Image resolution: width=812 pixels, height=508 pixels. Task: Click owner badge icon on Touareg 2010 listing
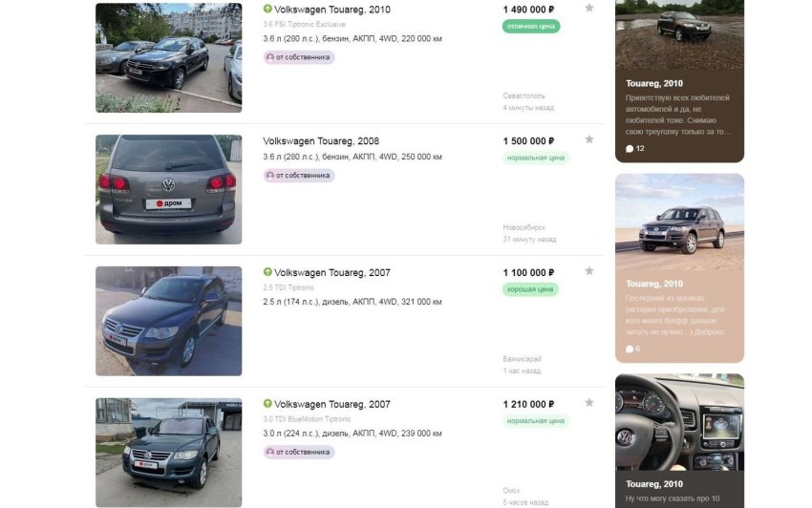(x=270, y=57)
